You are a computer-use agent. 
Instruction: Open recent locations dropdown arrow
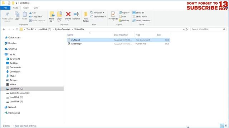(13, 29)
